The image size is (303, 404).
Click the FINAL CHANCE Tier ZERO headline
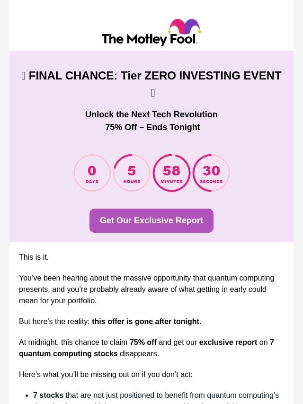155,76
